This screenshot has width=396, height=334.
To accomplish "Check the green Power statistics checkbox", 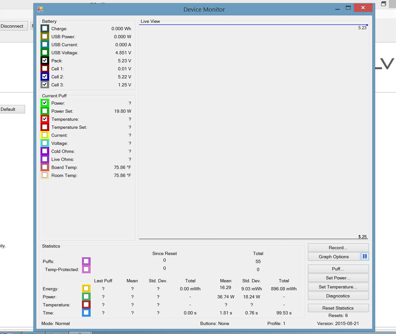I will [86, 296].
